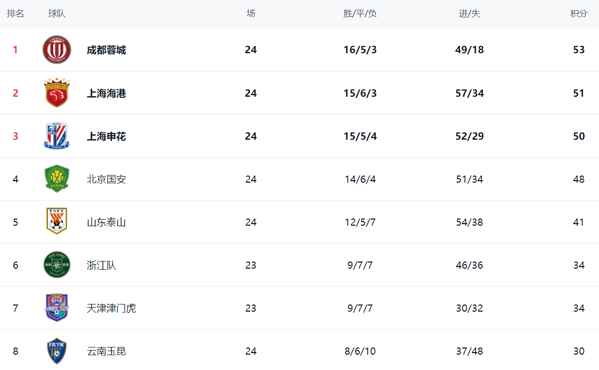Open the 成都蓉城 team name link
This screenshot has height=370, width=599.
tap(106, 50)
